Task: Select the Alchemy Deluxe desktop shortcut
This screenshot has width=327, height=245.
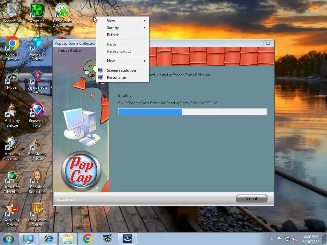Action: coord(12,115)
